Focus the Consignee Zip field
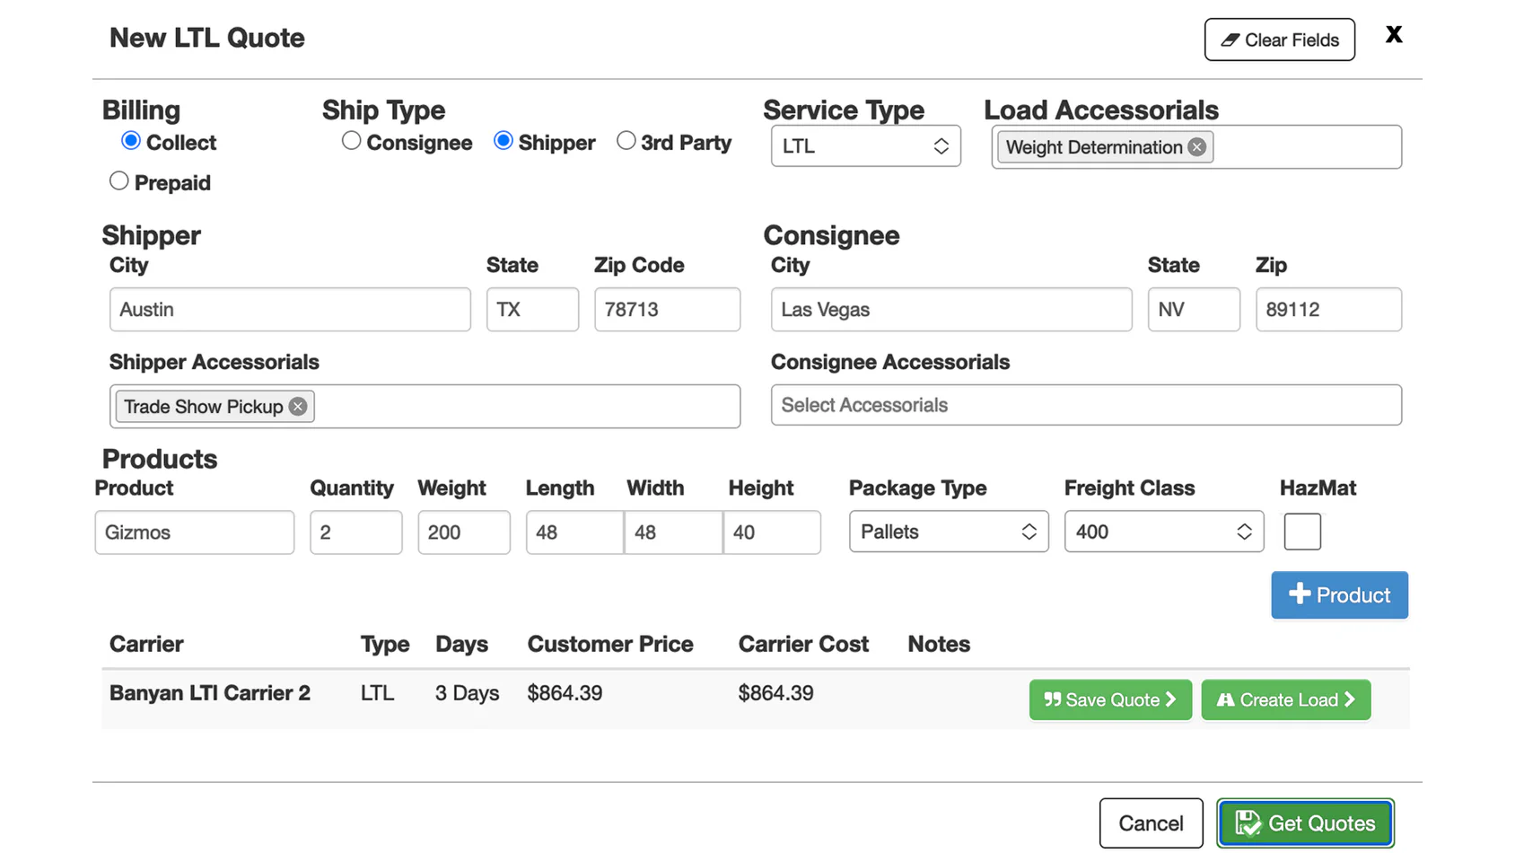 point(1327,310)
